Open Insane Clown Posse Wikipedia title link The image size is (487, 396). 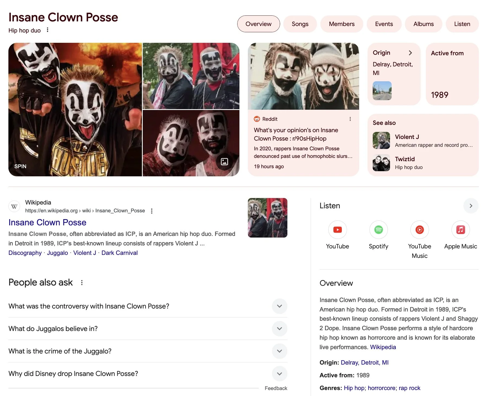(x=47, y=222)
